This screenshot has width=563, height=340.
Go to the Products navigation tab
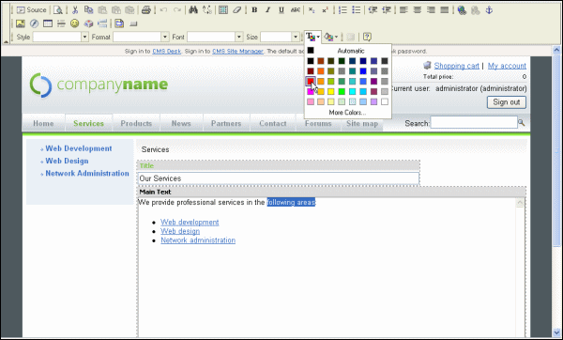click(x=136, y=123)
